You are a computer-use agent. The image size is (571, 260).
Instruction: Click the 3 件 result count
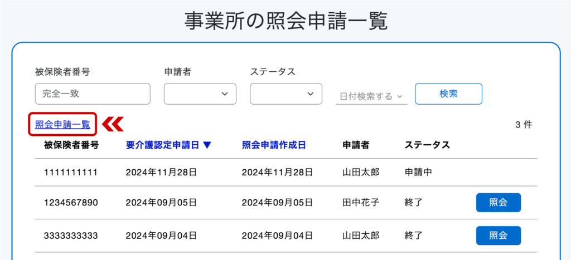(524, 125)
